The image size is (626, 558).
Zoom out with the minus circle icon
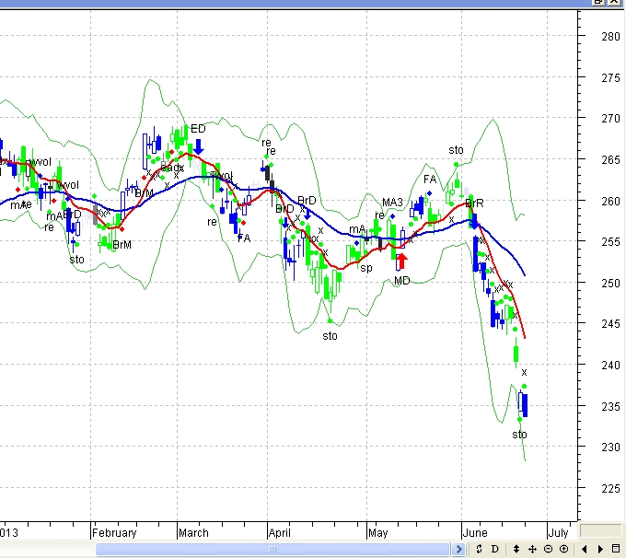tap(549, 549)
